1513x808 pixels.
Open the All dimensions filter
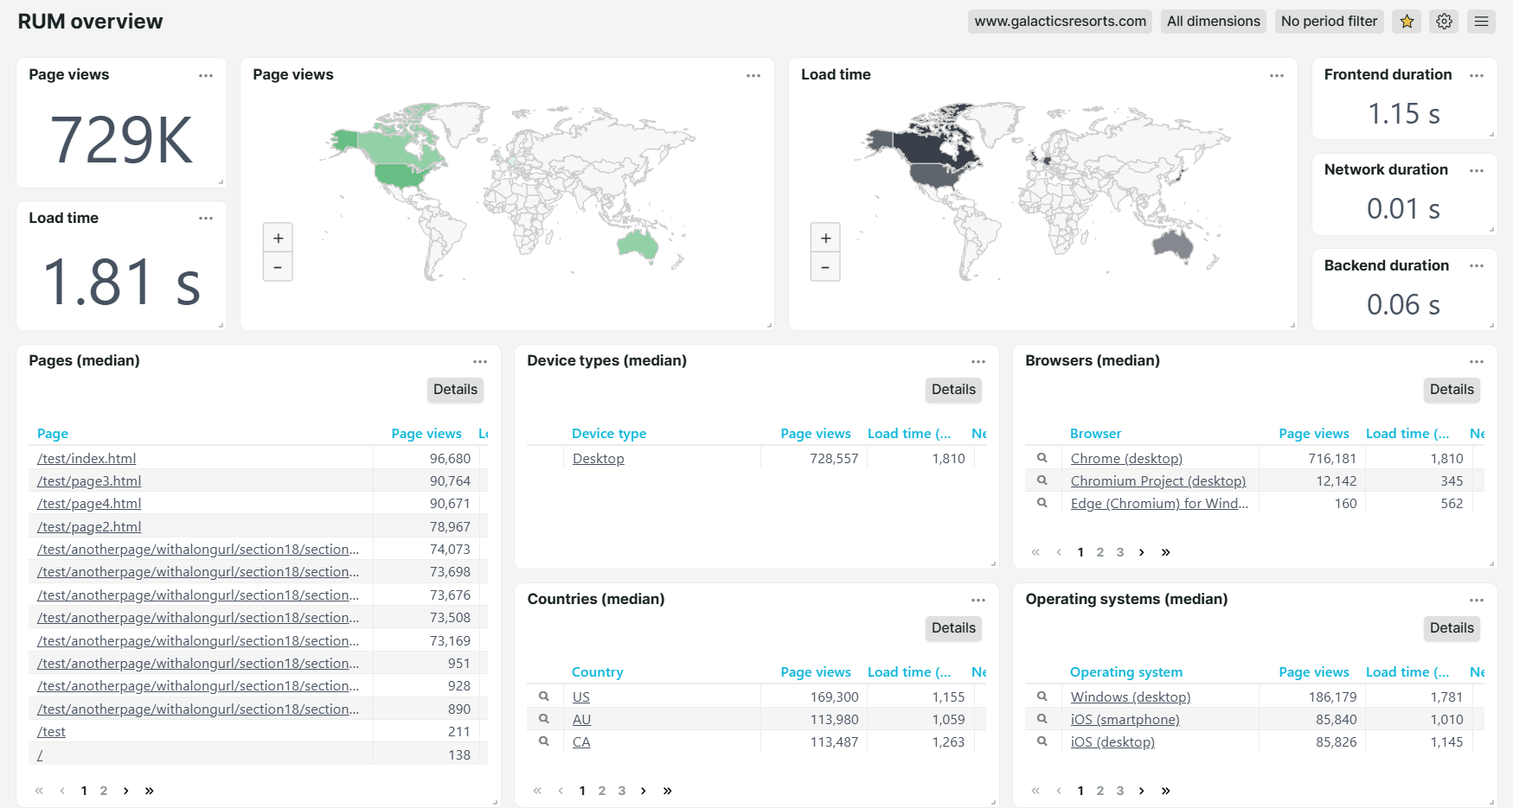click(x=1213, y=22)
